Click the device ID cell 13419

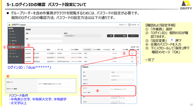[x=85, y=58]
